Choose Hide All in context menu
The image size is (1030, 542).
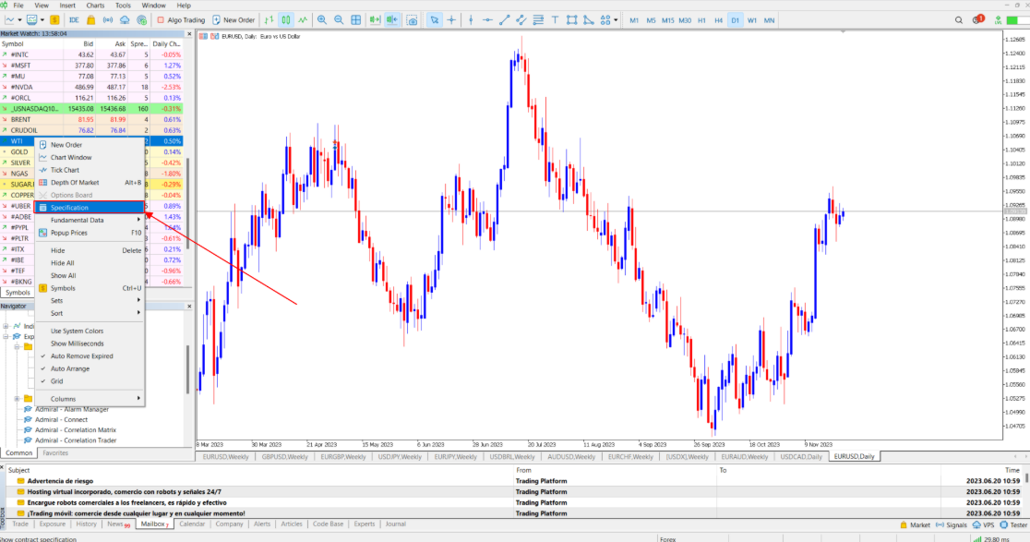pyautogui.click(x=89, y=263)
